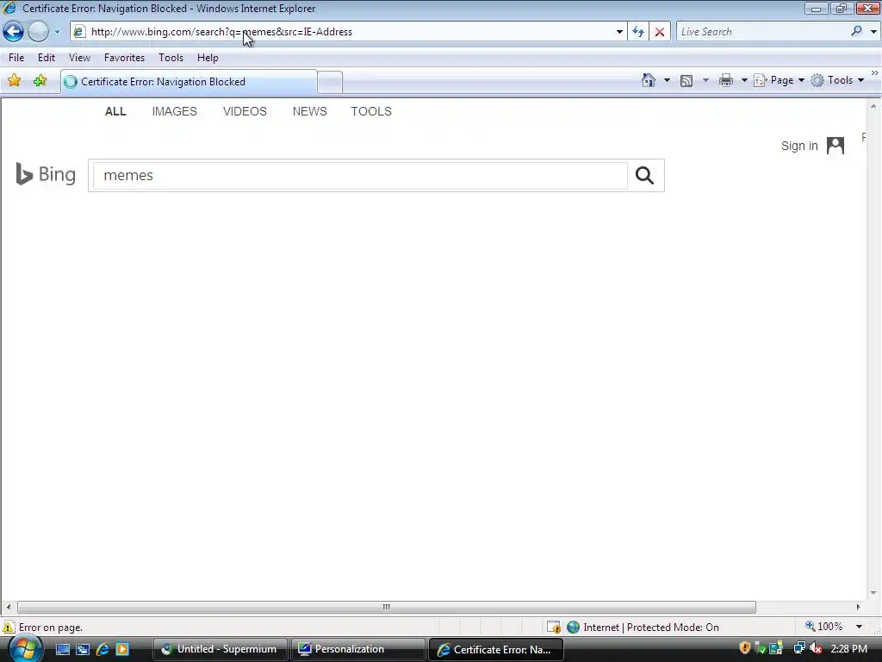Screen dimensions: 882x662
Task: Click the Bing search magnifier button
Action: [x=644, y=176]
